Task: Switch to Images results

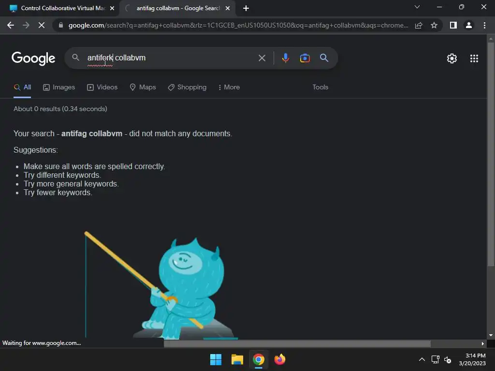Action: coord(59,87)
